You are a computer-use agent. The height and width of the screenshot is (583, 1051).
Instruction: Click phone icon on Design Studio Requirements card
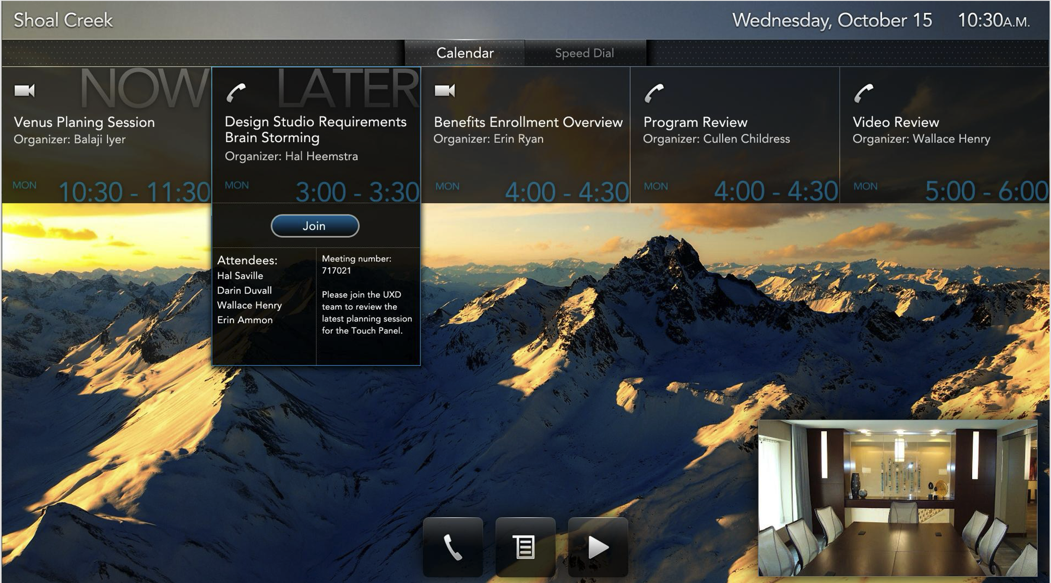point(236,93)
